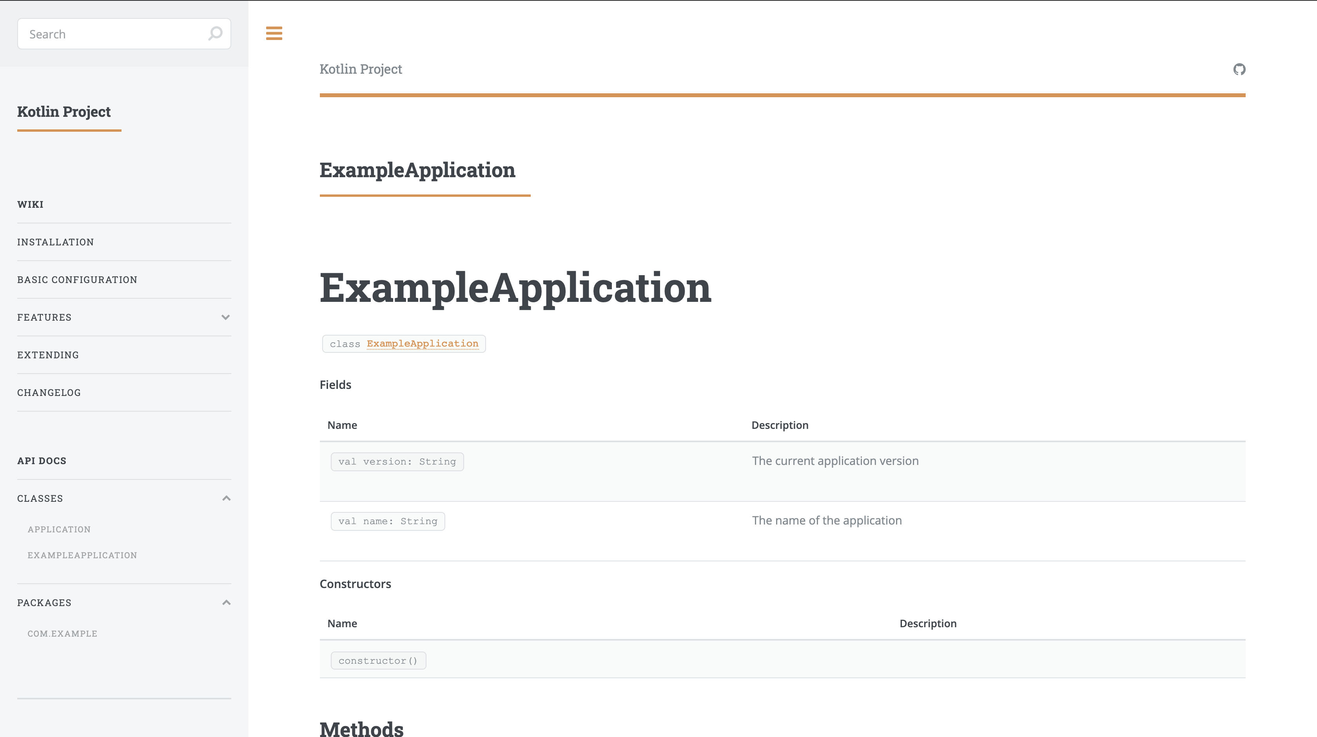The width and height of the screenshot is (1317, 737).
Task: Open the Wiki sidebar item
Action: (30, 205)
